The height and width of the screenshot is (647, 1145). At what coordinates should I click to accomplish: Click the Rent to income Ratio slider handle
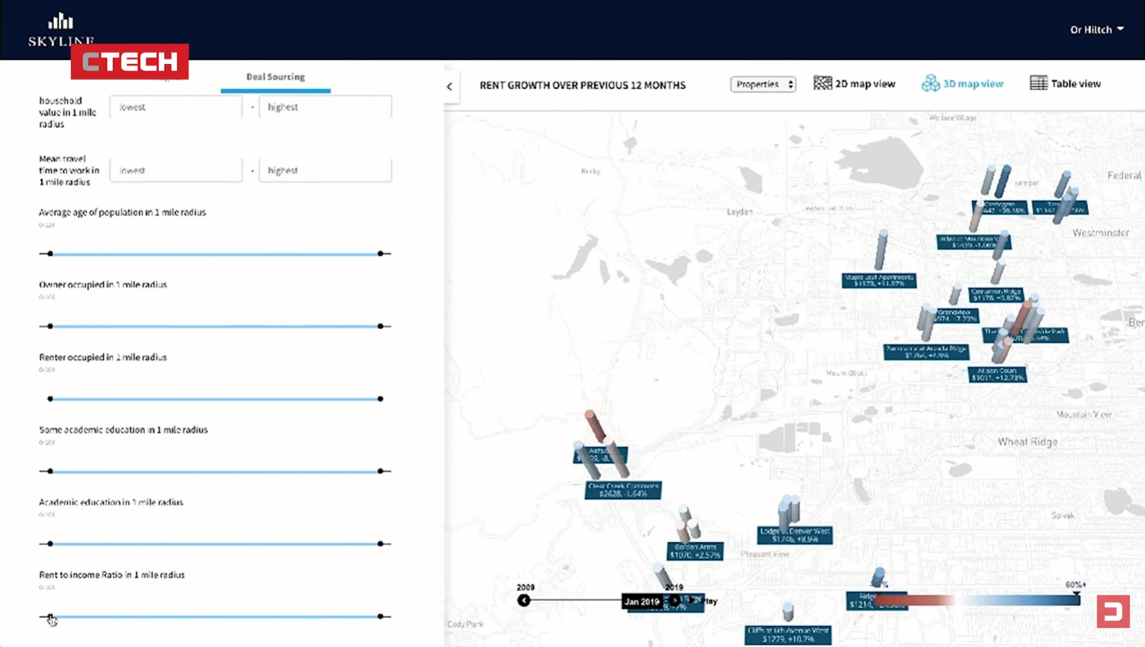coord(50,616)
